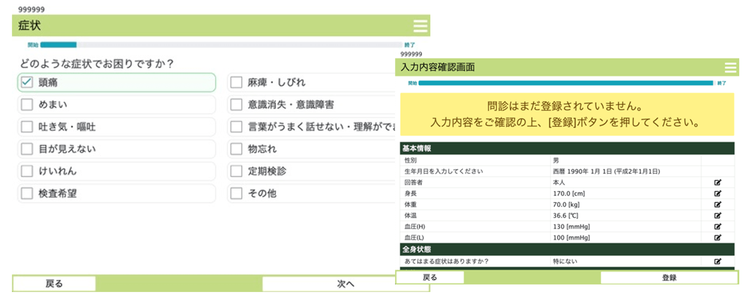Check the 定期検診 option
Viewport: 746px width, 294px height.
(x=236, y=171)
